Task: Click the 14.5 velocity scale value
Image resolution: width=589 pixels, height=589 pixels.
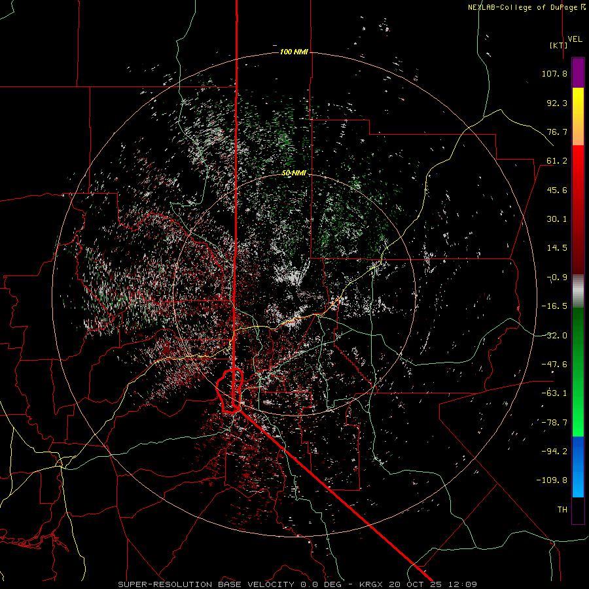Action: [x=557, y=248]
